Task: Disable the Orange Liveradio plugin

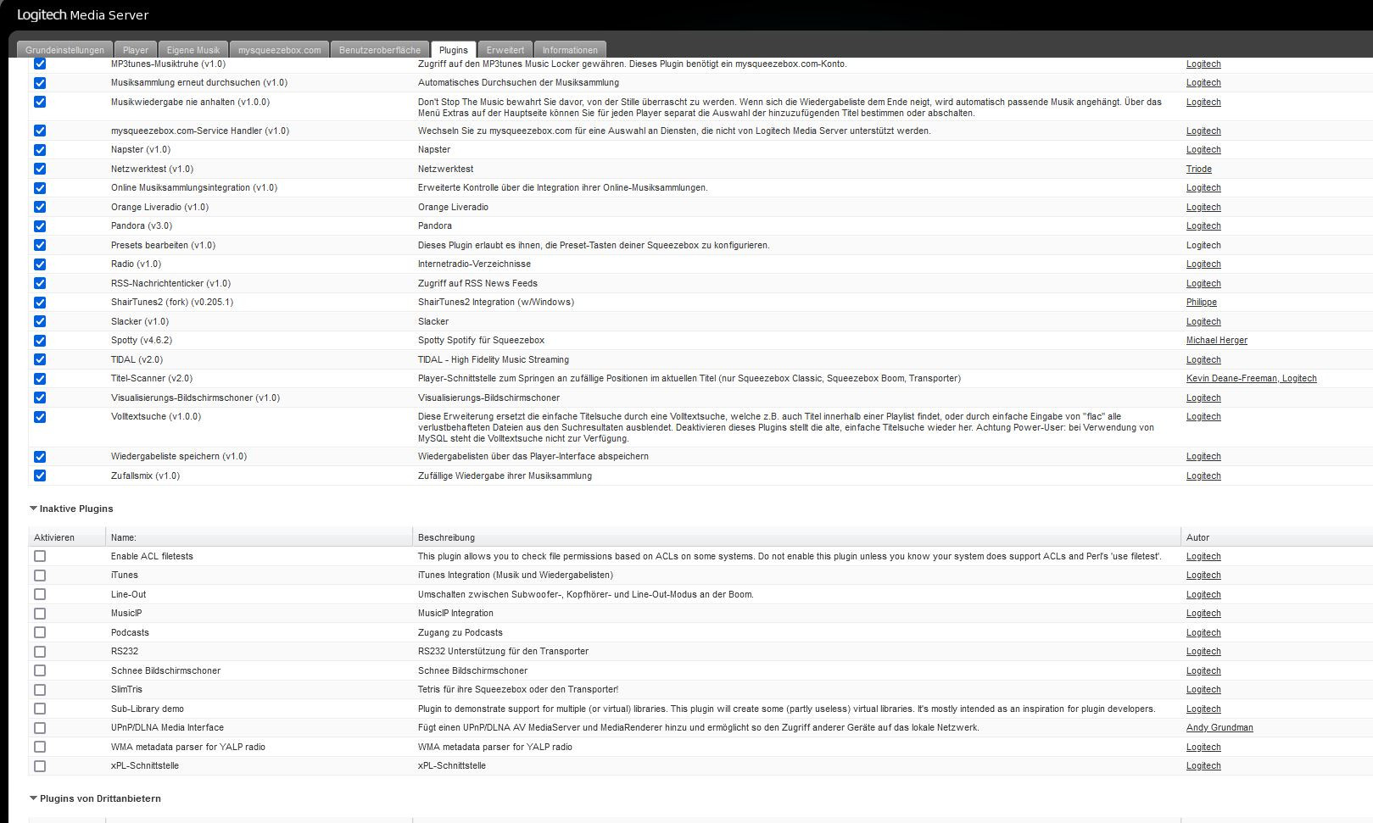Action: tap(40, 207)
